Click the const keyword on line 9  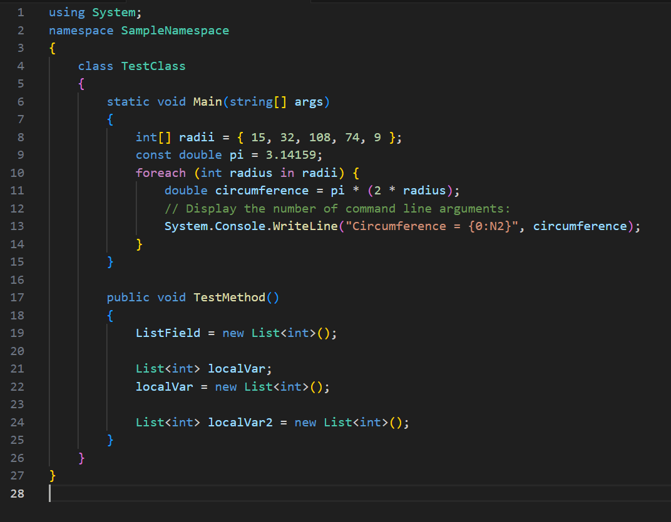click(x=153, y=154)
